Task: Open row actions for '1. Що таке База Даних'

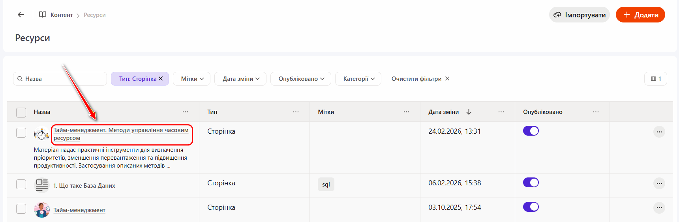Action: coord(659,183)
